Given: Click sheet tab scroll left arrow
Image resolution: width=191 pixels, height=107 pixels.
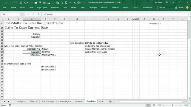Looking at the screenshot, I should [x=4, y=101].
